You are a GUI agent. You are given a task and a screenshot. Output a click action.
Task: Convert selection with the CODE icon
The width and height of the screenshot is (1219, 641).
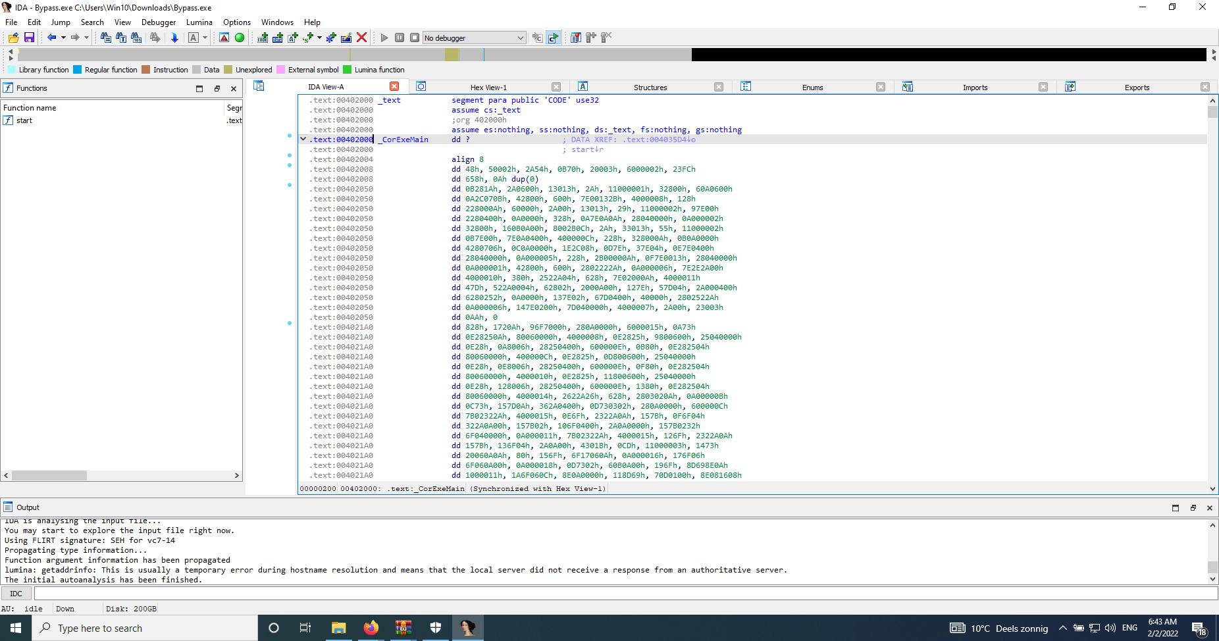tap(262, 38)
